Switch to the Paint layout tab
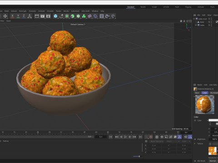Image resolution: width=218 pixels, height=163 pixels. pyautogui.click(x=177, y=7)
